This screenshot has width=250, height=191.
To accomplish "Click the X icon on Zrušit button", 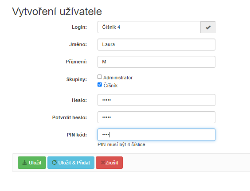I will 103,163.
